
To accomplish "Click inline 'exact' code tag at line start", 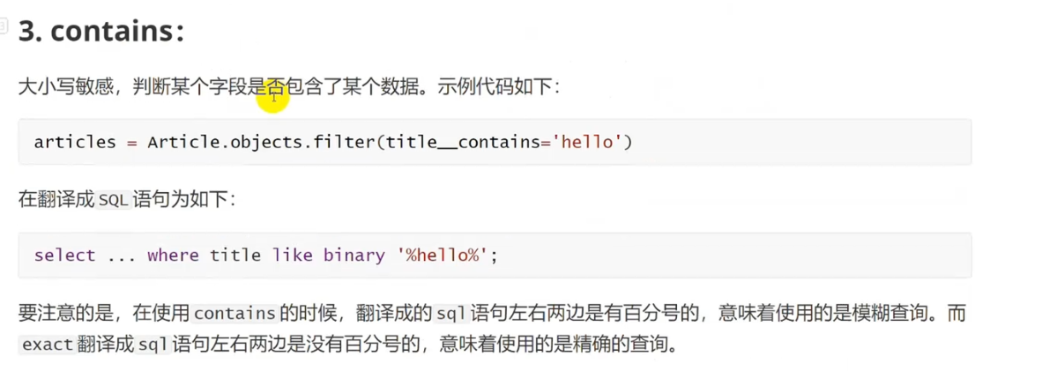I will pyautogui.click(x=48, y=345).
